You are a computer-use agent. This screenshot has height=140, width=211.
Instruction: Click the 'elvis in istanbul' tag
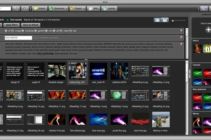(x=12, y=54)
